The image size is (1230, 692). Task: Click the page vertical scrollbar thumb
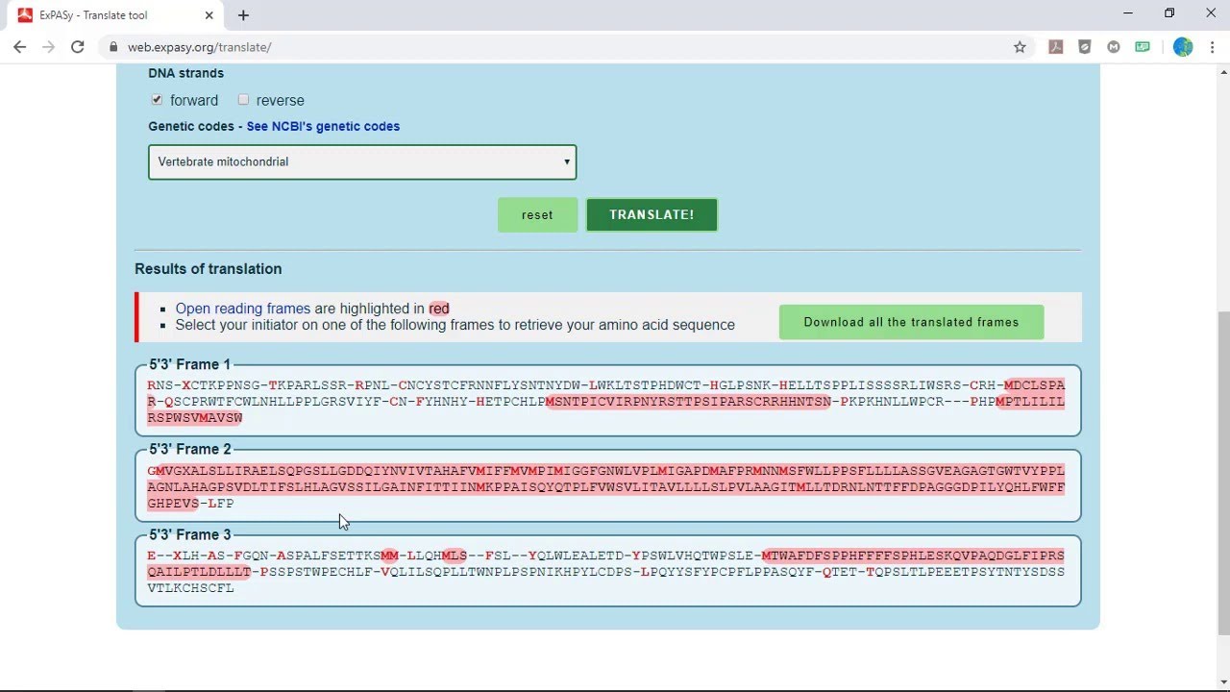(1223, 473)
